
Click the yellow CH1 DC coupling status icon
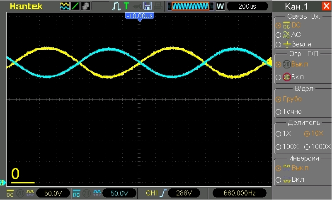tap(10, 193)
